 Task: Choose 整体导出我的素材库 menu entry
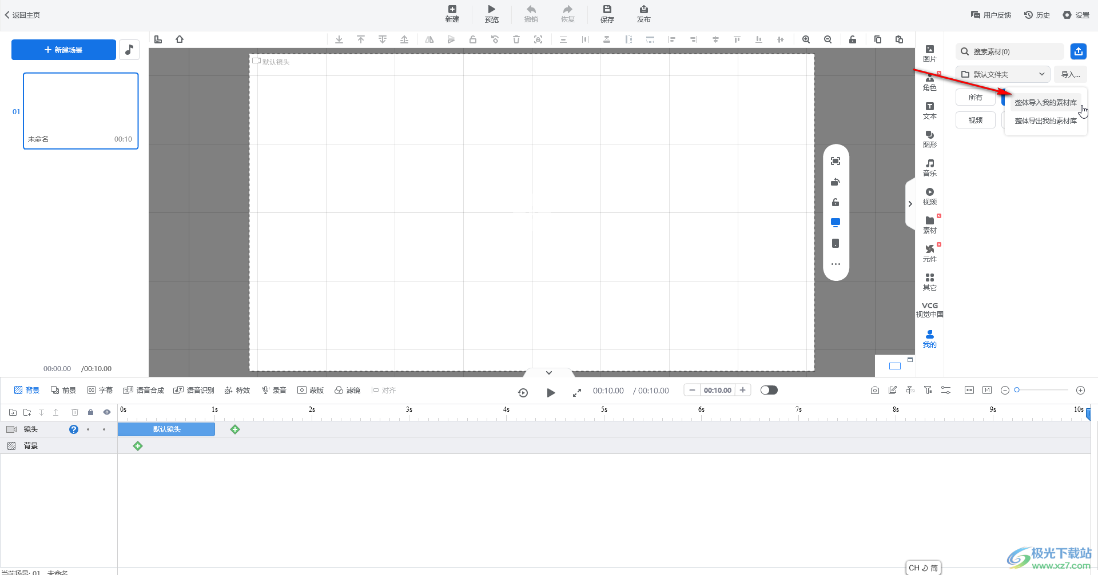pyautogui.click(x=1045, y=121)
